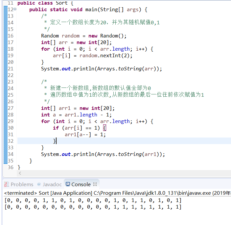The image size is (231, 225).
Task: Click the Console monitor icon
Action: 68,184
